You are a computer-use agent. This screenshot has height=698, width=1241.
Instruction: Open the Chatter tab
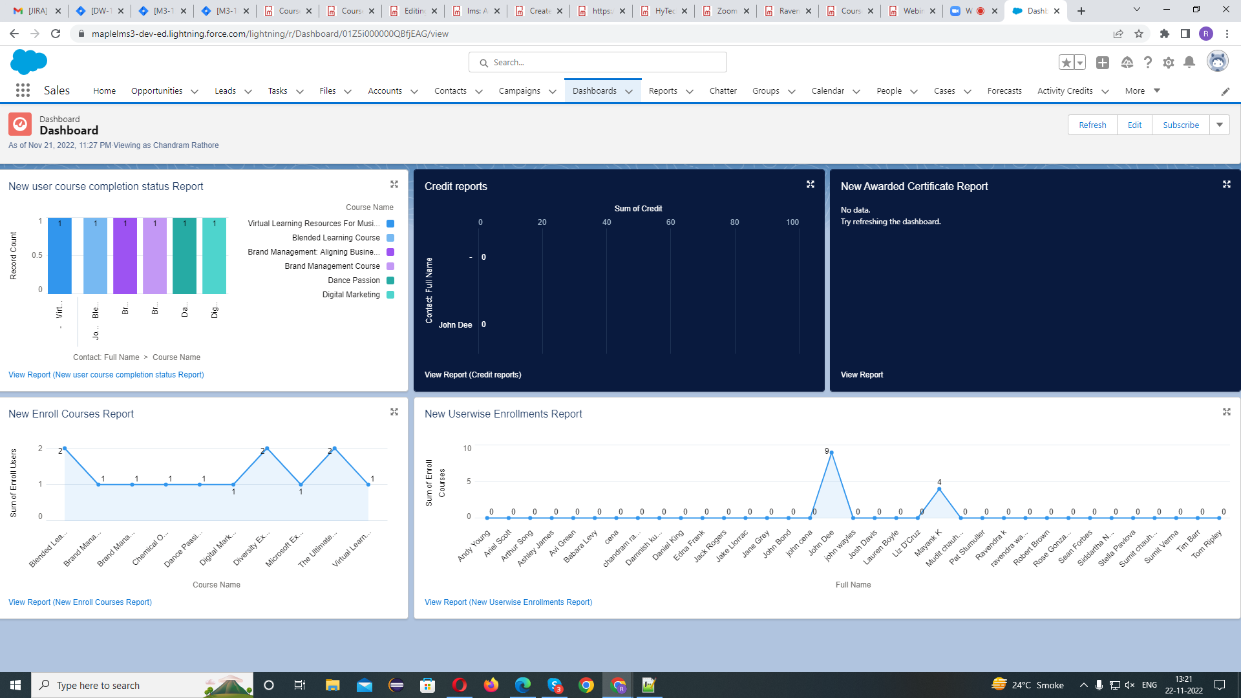point(723,91)
